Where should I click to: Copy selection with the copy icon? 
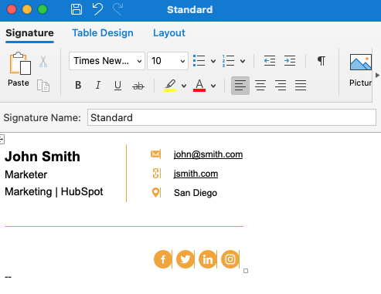click(x=43, y=86)
